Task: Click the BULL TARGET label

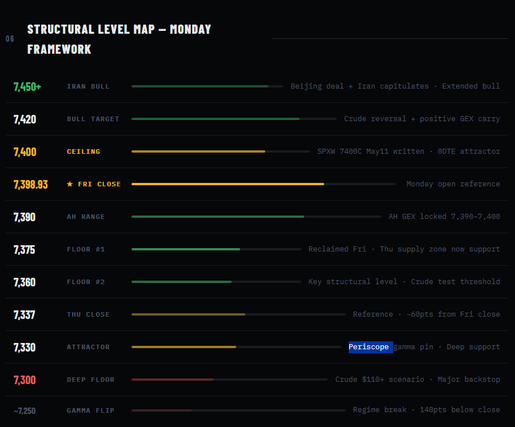Action: (93, 119)
